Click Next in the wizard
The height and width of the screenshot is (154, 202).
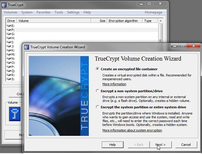pos(160,145)
